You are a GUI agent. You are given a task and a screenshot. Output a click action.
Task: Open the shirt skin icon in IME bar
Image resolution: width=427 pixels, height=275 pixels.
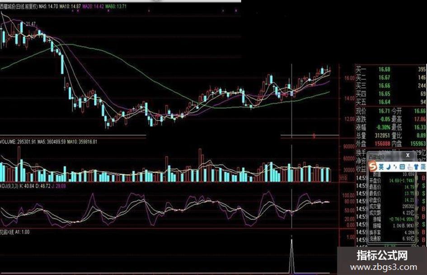(416, 166)
